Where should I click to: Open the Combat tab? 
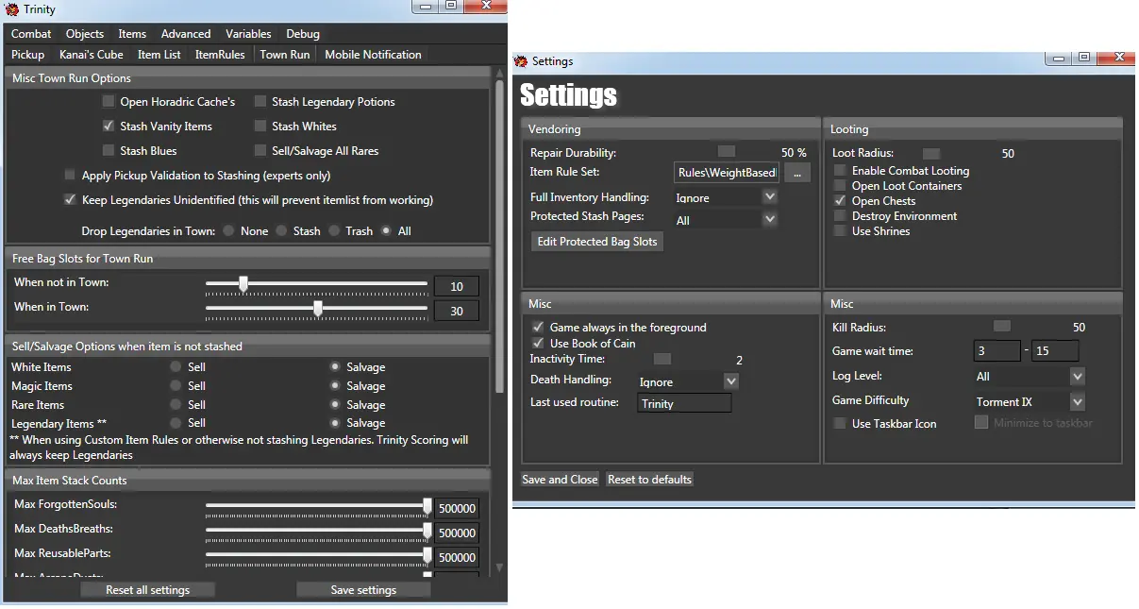pyautogui.click(x=31, y=34)
